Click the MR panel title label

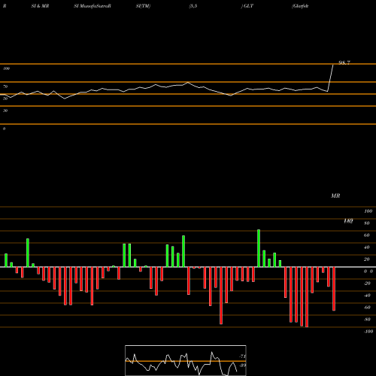pos(335,196)
